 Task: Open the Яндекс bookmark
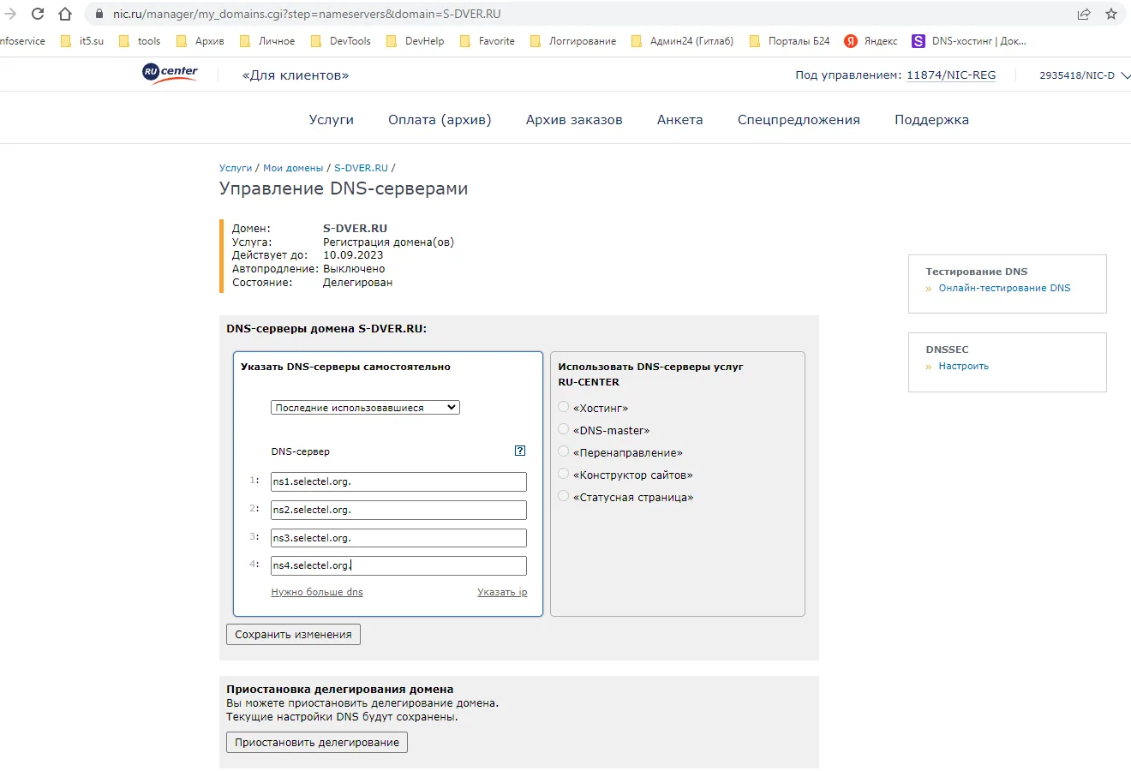[871, 41]
